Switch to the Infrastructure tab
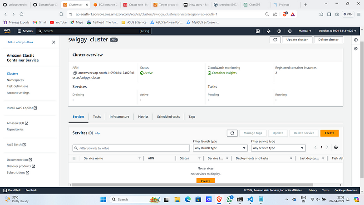This screenshot has height=205, width=364. (x=119, y=117)
